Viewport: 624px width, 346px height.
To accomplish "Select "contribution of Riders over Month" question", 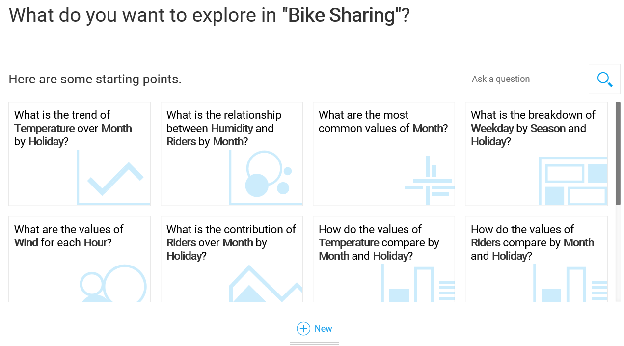I will coord(231,242).
